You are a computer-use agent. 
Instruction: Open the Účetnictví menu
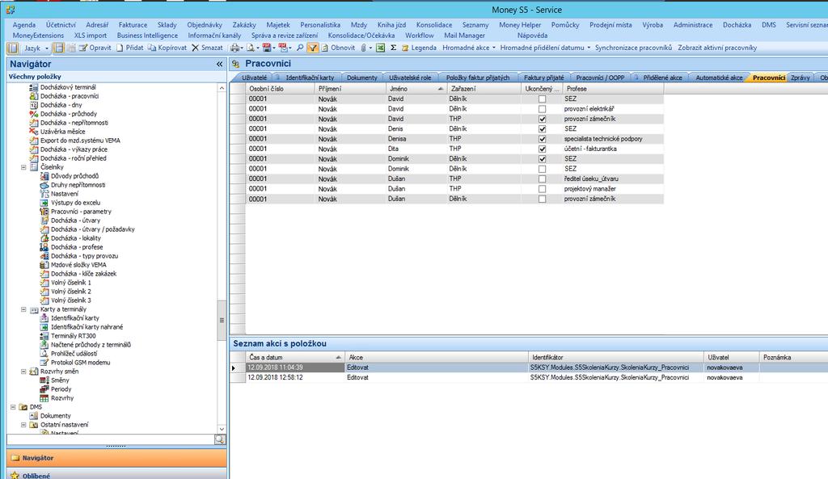[x=60, y=25]
